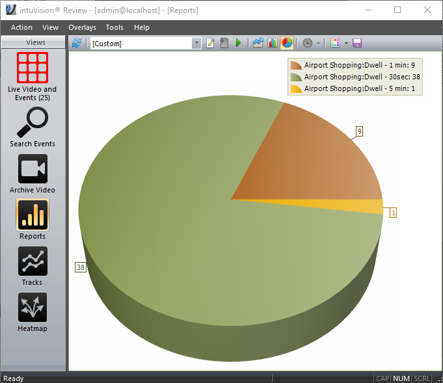This screenshot has height=383, width=443.
Task: Open the Tools menu
Action: tap(114, 27)
